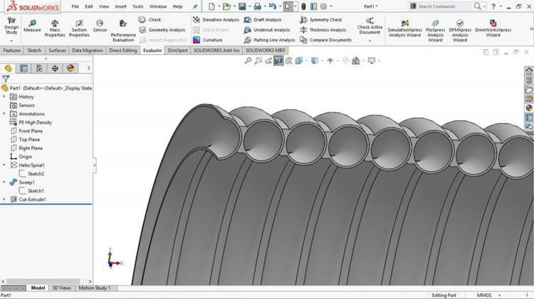Image resolution: width=534 pixels, height=299 pixels.
Task: Expand the Cut-Extrude1 feature
Action: 5,200
